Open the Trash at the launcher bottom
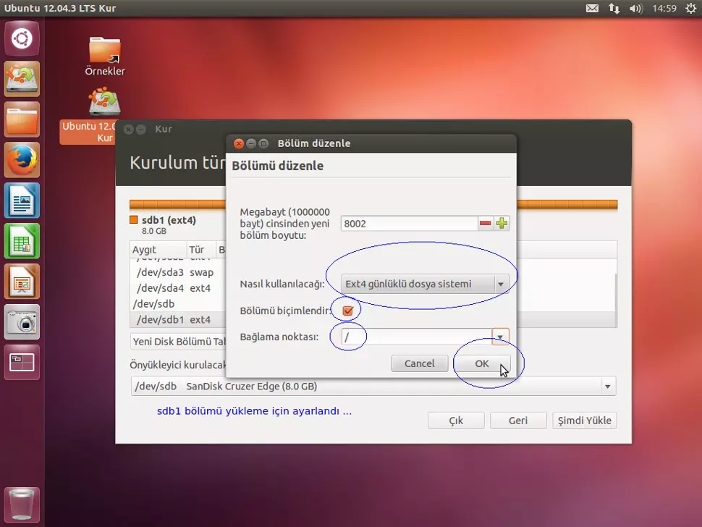The width and height of the screenshot is (702, 527). coord(22,505)
